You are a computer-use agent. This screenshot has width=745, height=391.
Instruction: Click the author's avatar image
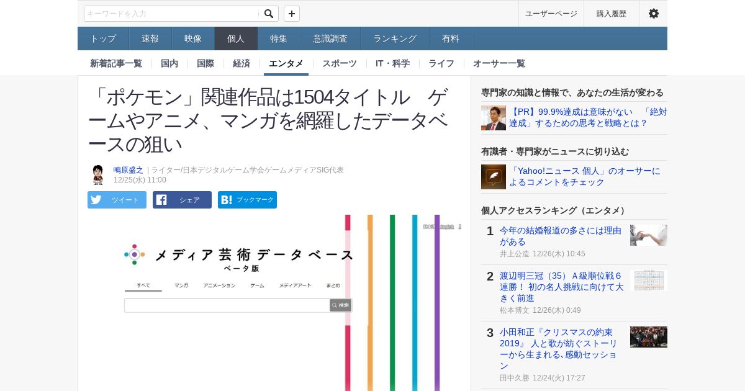(97, 175)
